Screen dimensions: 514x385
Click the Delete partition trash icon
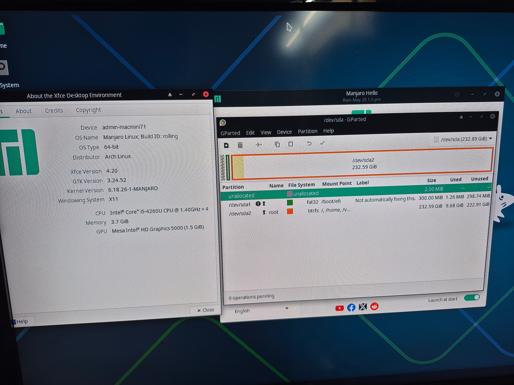pyautogui.click(x=240, y=145)
